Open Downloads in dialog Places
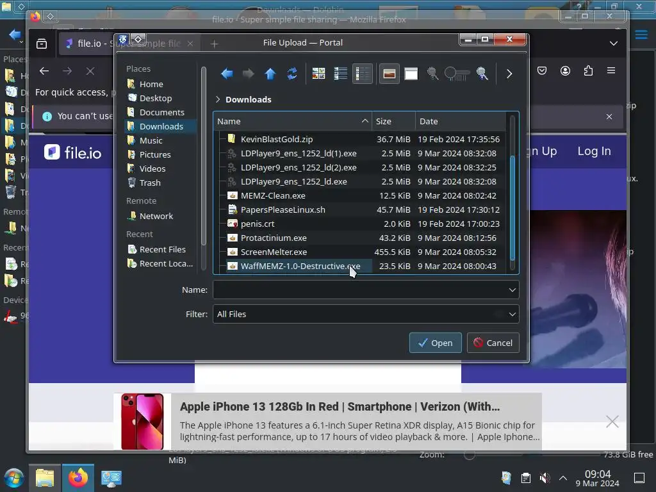The image size is (656, 492). 160,126
